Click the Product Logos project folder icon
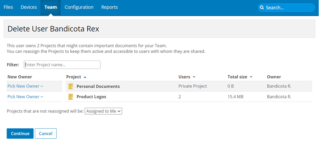Viewport: 319px width, 150px height. [x=71, y=97]
